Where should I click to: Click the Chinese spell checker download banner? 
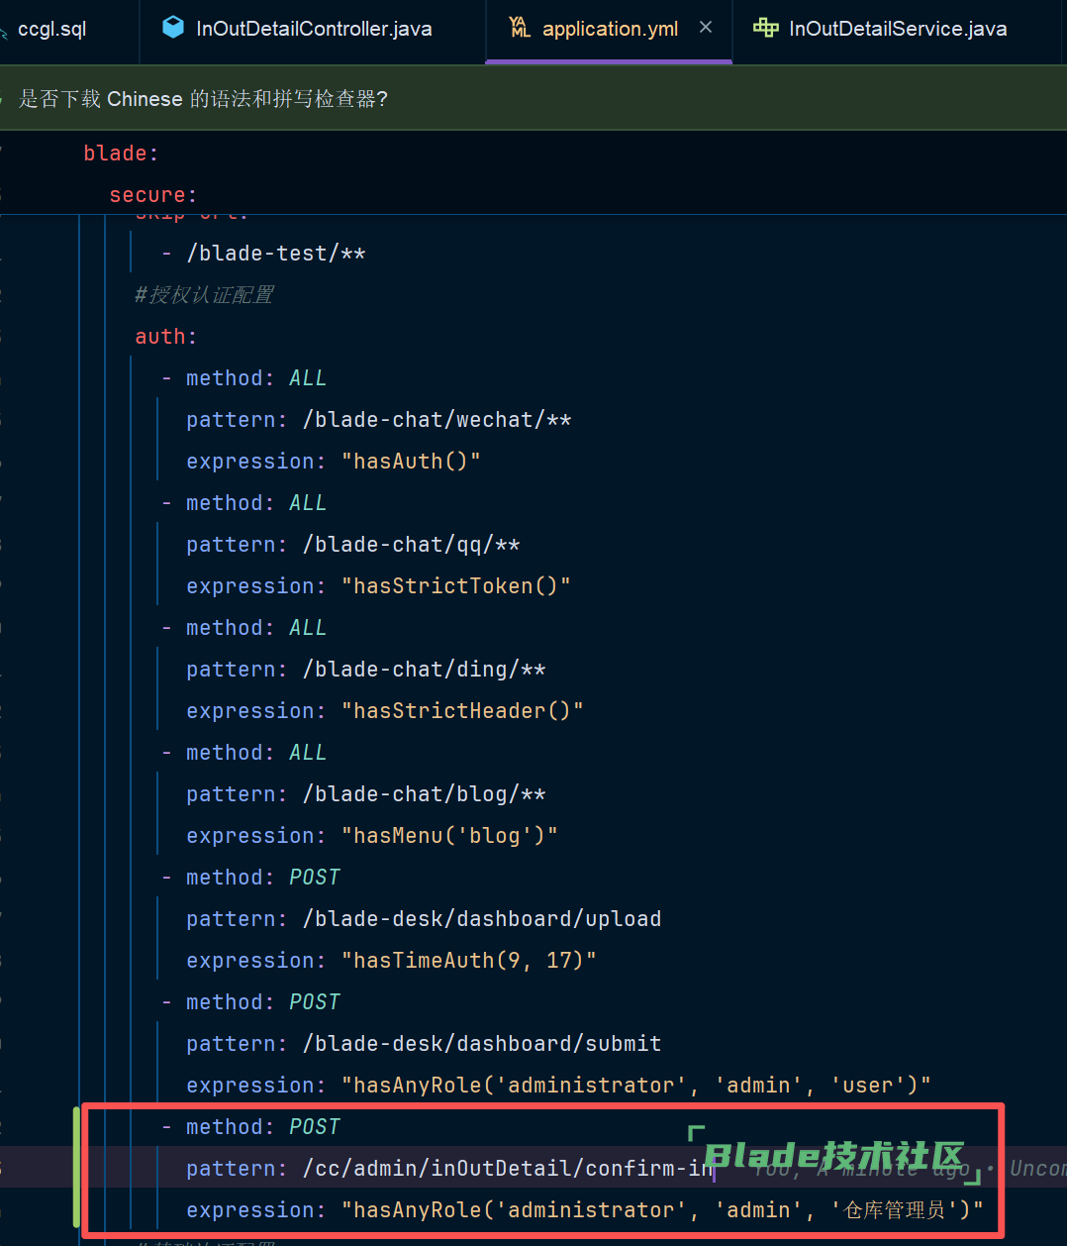[203, 98]
